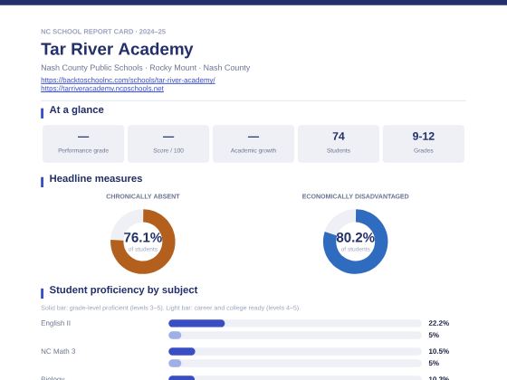The width and height of the screenshot is (507, 380).
Task: Click the Student proficiency by subject heading
Action: [x=123, y=290]
